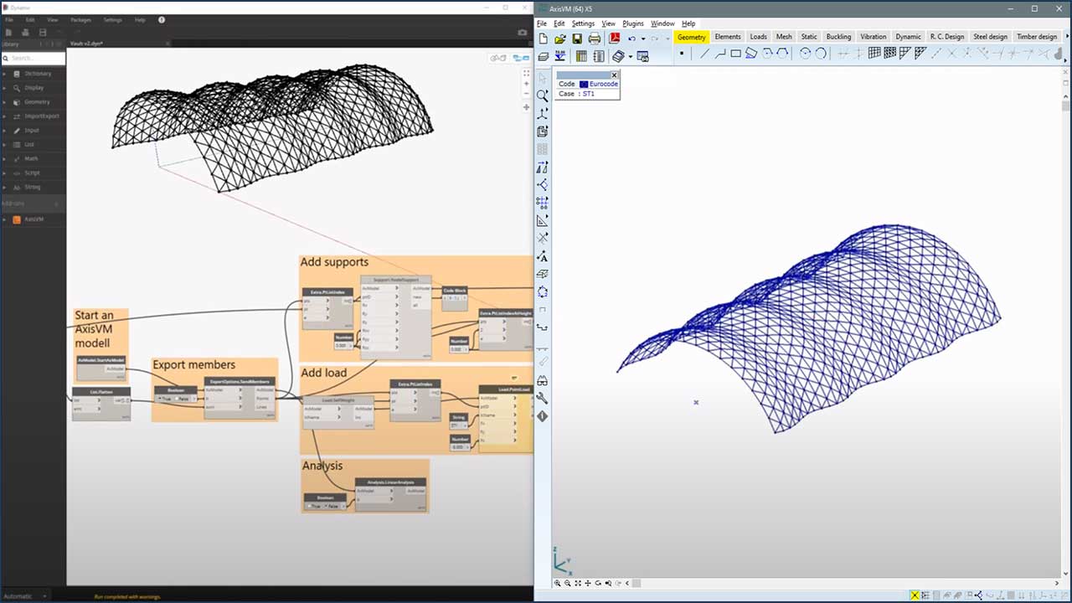Select the draw Line tool in AxisVM
The image size is (1072, 603).
click(704, 54)
